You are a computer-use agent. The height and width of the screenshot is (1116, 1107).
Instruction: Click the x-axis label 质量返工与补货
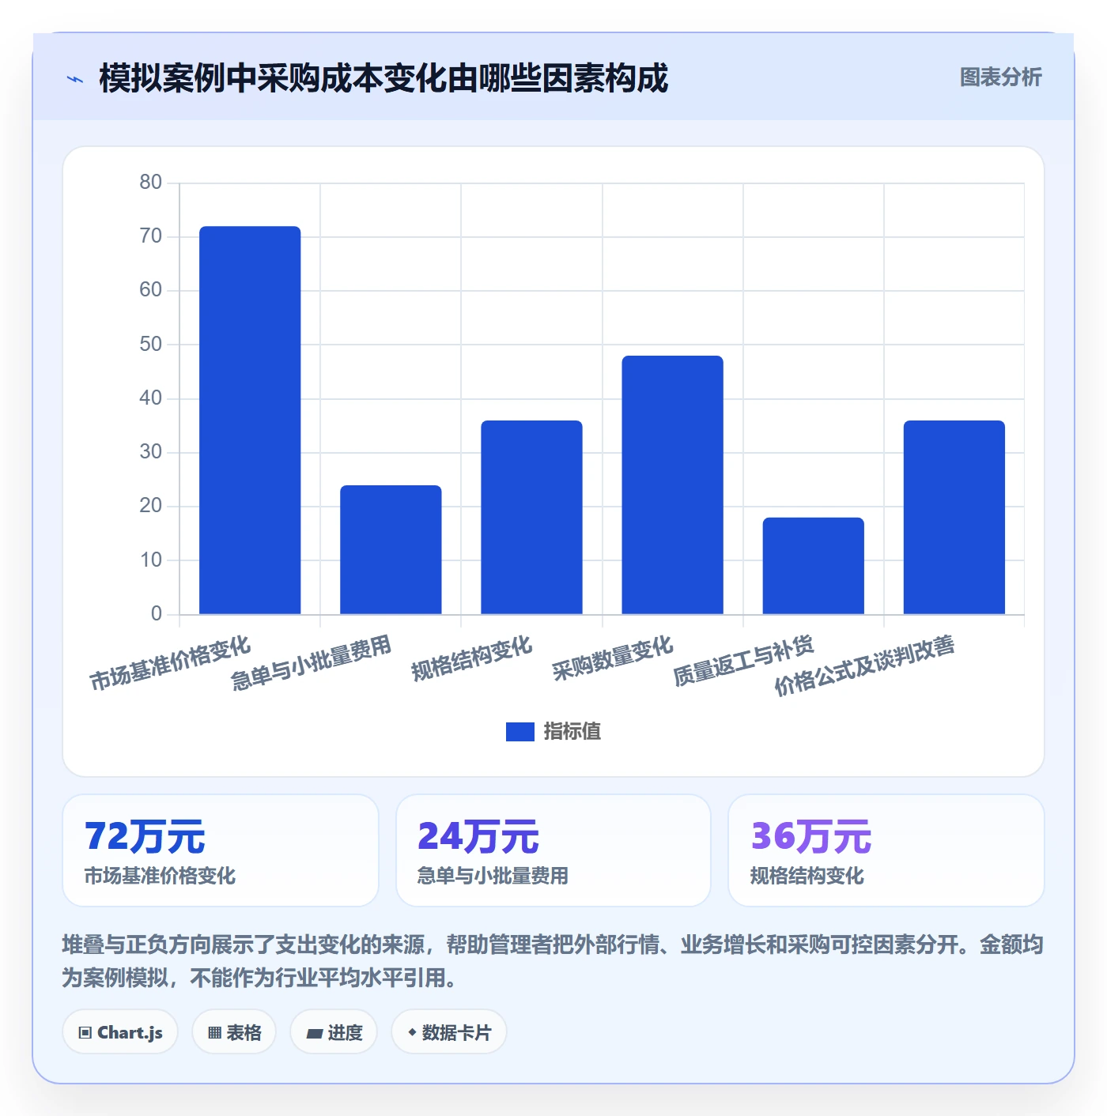coord(743,661)
